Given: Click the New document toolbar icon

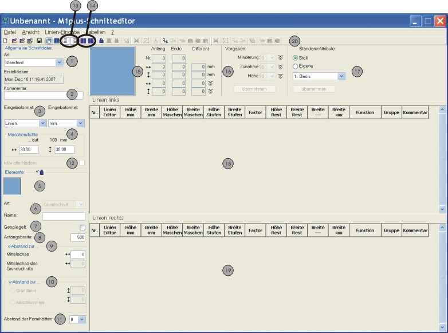Looking at the screenshot, I should point(6,41).
